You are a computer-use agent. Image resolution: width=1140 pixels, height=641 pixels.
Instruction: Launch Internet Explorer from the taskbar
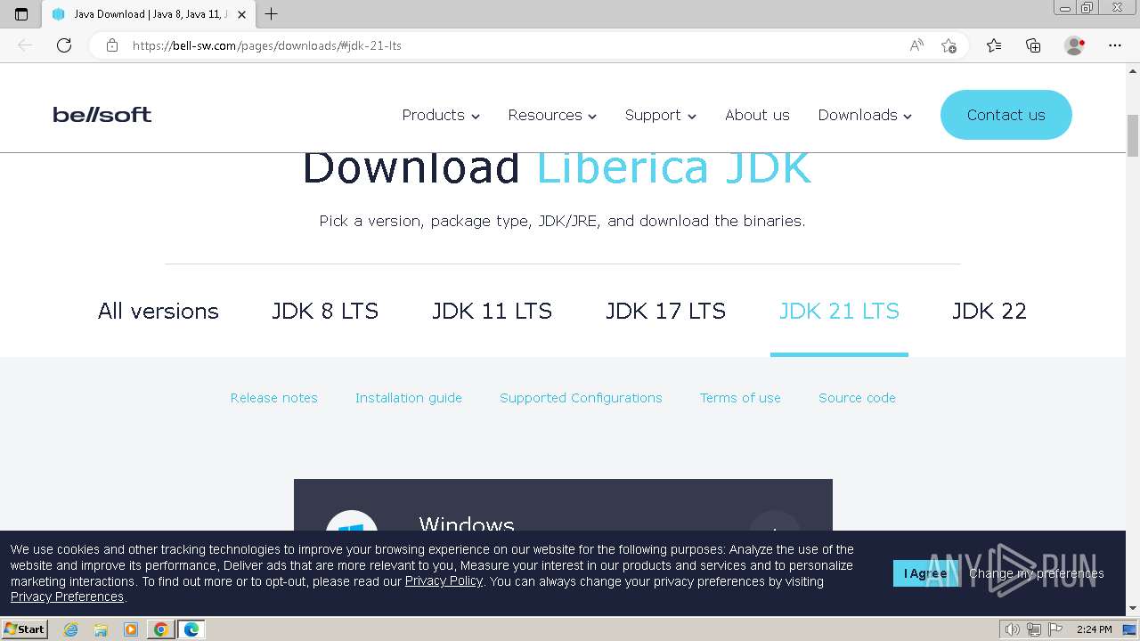[71, 629]
